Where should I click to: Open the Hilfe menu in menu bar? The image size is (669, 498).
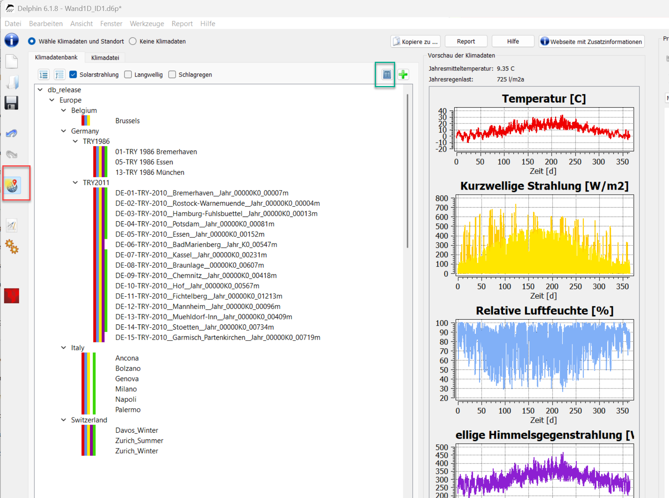[208, 23]
